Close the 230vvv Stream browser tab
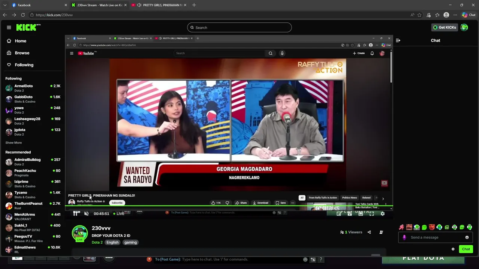The image size is (479, 269). pyautogui.click(x=125, y=5)
